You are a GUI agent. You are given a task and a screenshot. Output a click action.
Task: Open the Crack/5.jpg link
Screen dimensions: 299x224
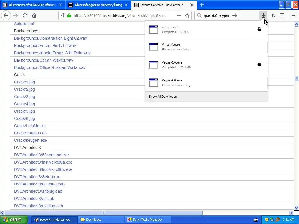[25, 111]
